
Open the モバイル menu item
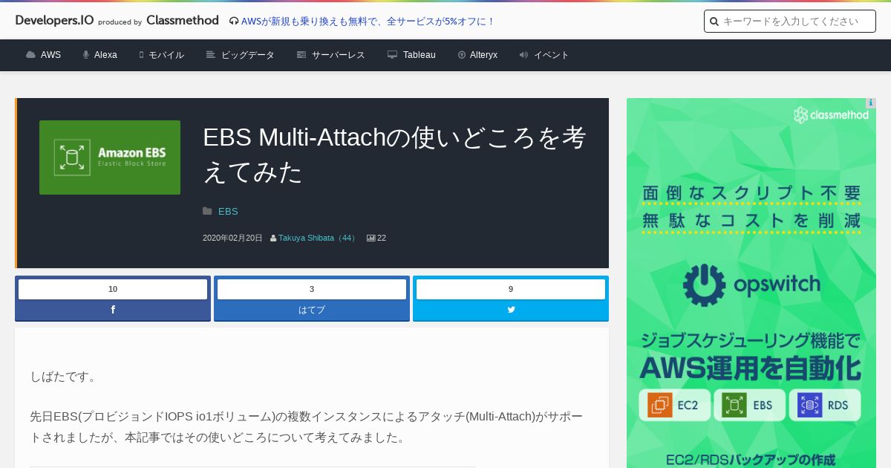pos(166,55)
